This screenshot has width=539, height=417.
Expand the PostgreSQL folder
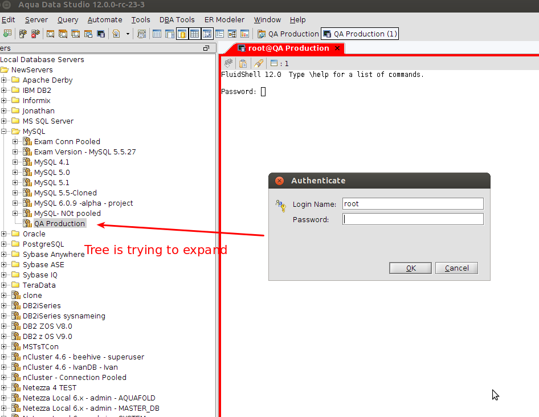tap(4, 244)
